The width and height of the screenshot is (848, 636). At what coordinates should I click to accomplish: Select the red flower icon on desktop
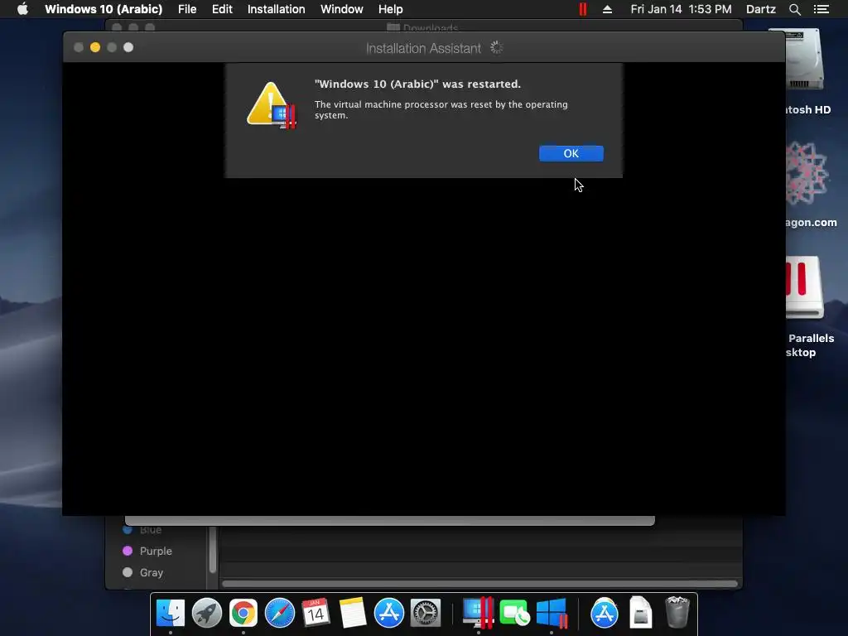[x=806, y=174]
